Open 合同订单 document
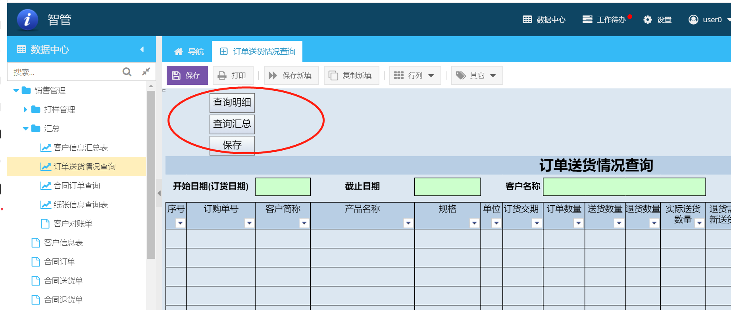 [53, 262]
